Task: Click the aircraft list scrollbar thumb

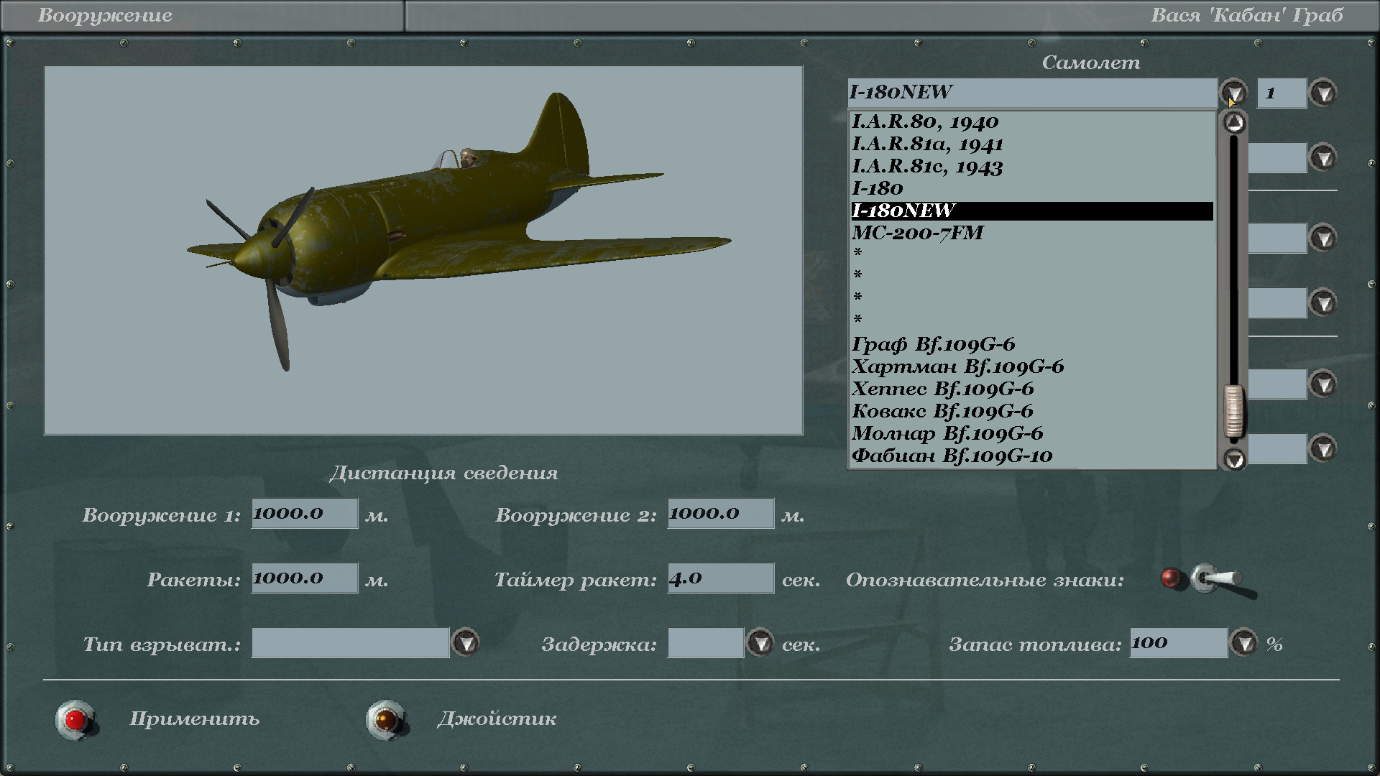Action: tap(1234, 411)
